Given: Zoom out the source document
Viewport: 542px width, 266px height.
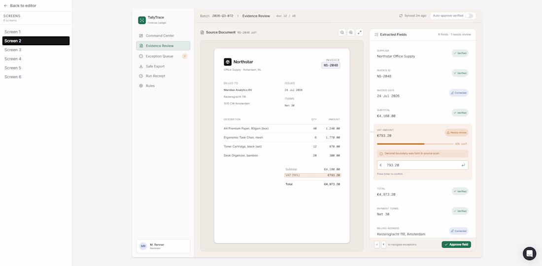Looking at the screenshot, I should point(342,32).
